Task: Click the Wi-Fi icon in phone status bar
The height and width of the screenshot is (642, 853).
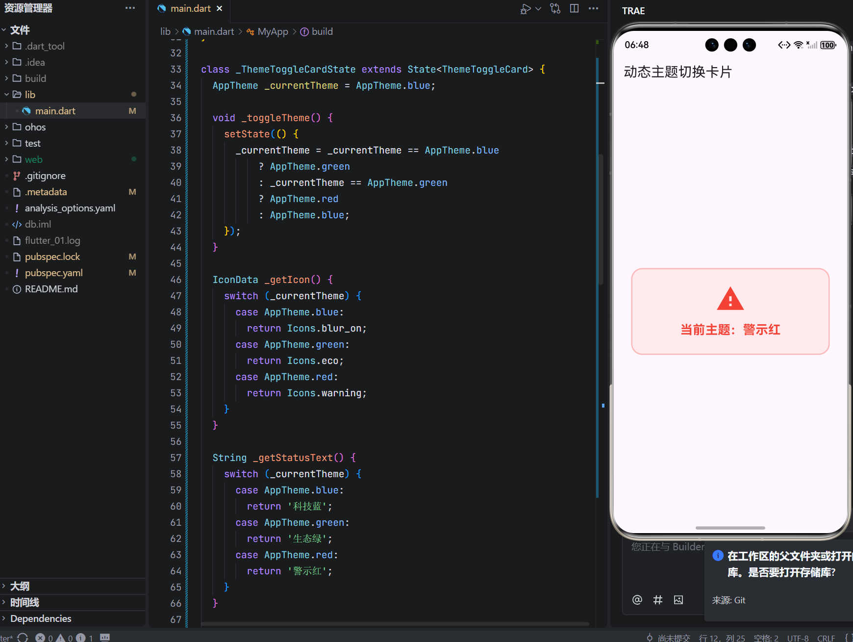Action: [x=798, y=45]
